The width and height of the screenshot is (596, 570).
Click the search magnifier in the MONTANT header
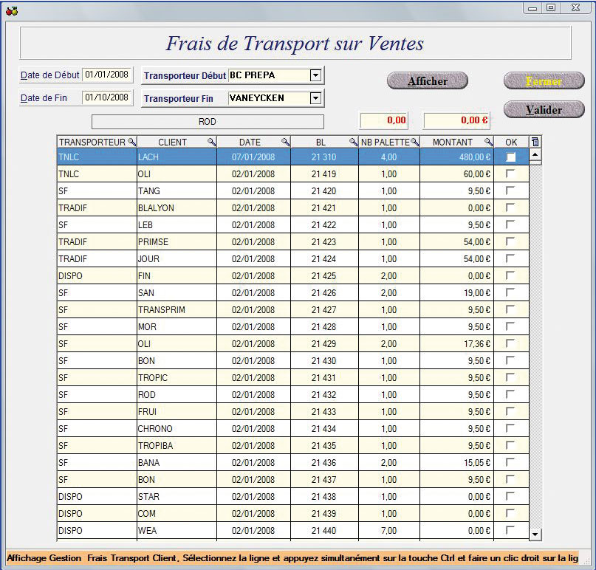489,142
